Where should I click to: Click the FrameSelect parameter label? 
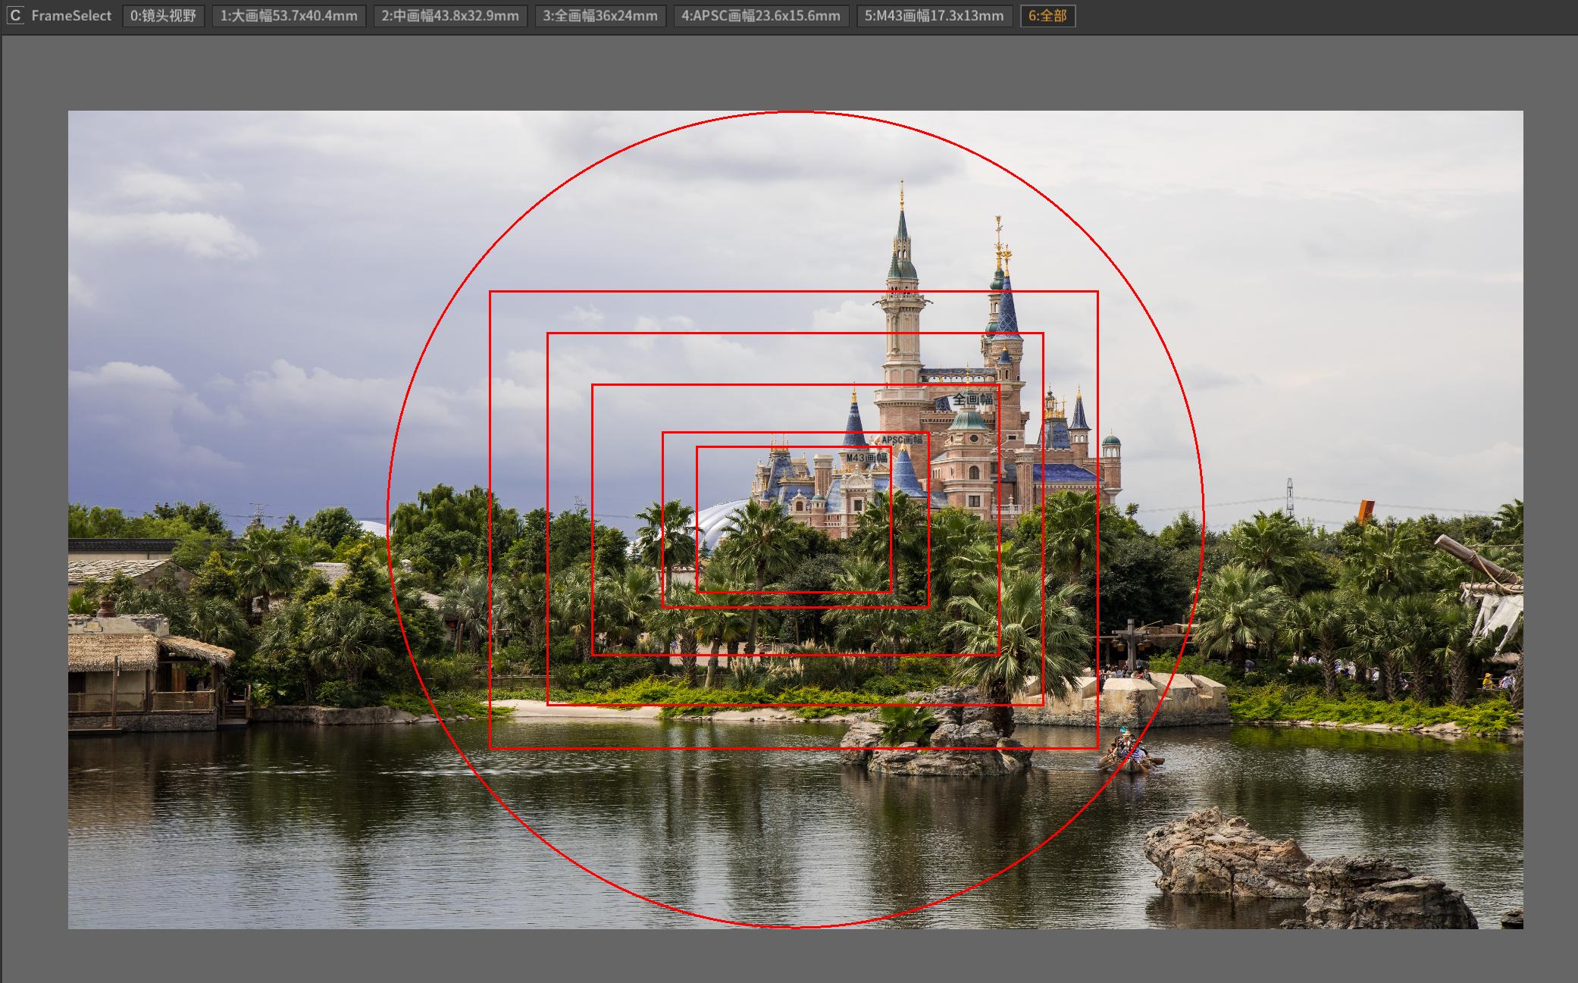(71, 15)
